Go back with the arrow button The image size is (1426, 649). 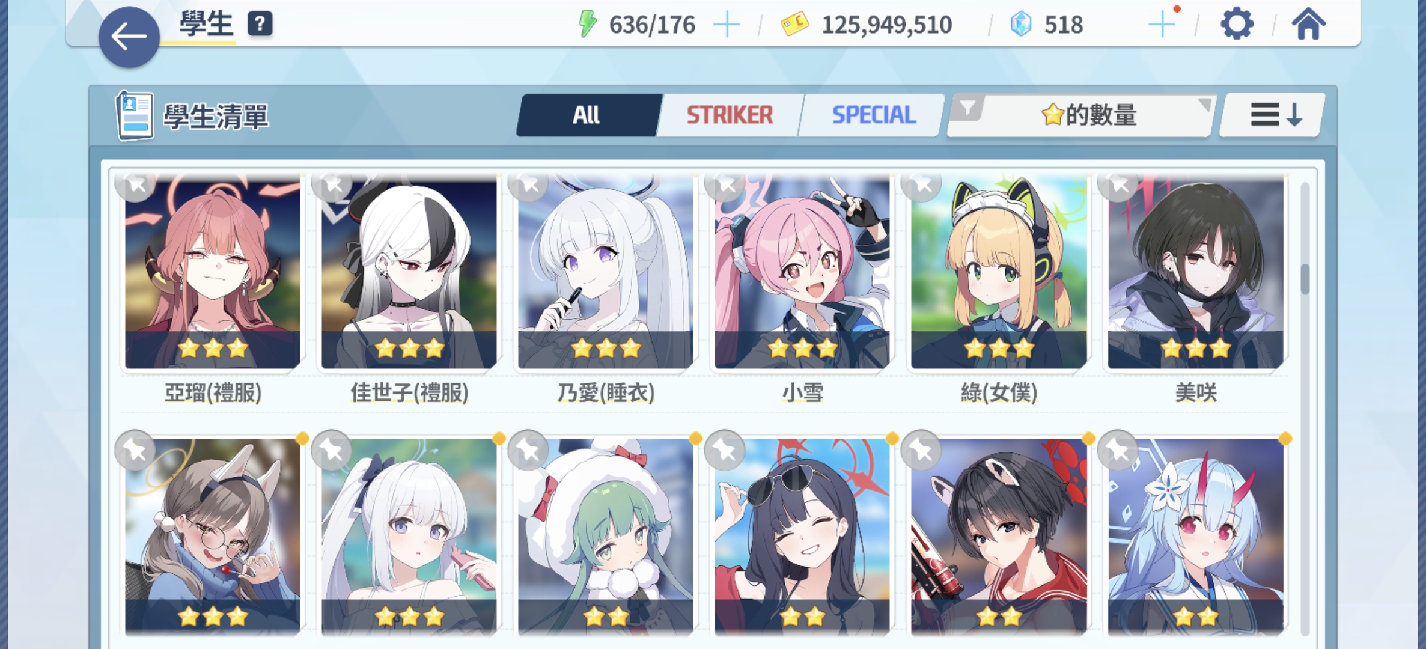pyautogui.click(x=129, y=37)
